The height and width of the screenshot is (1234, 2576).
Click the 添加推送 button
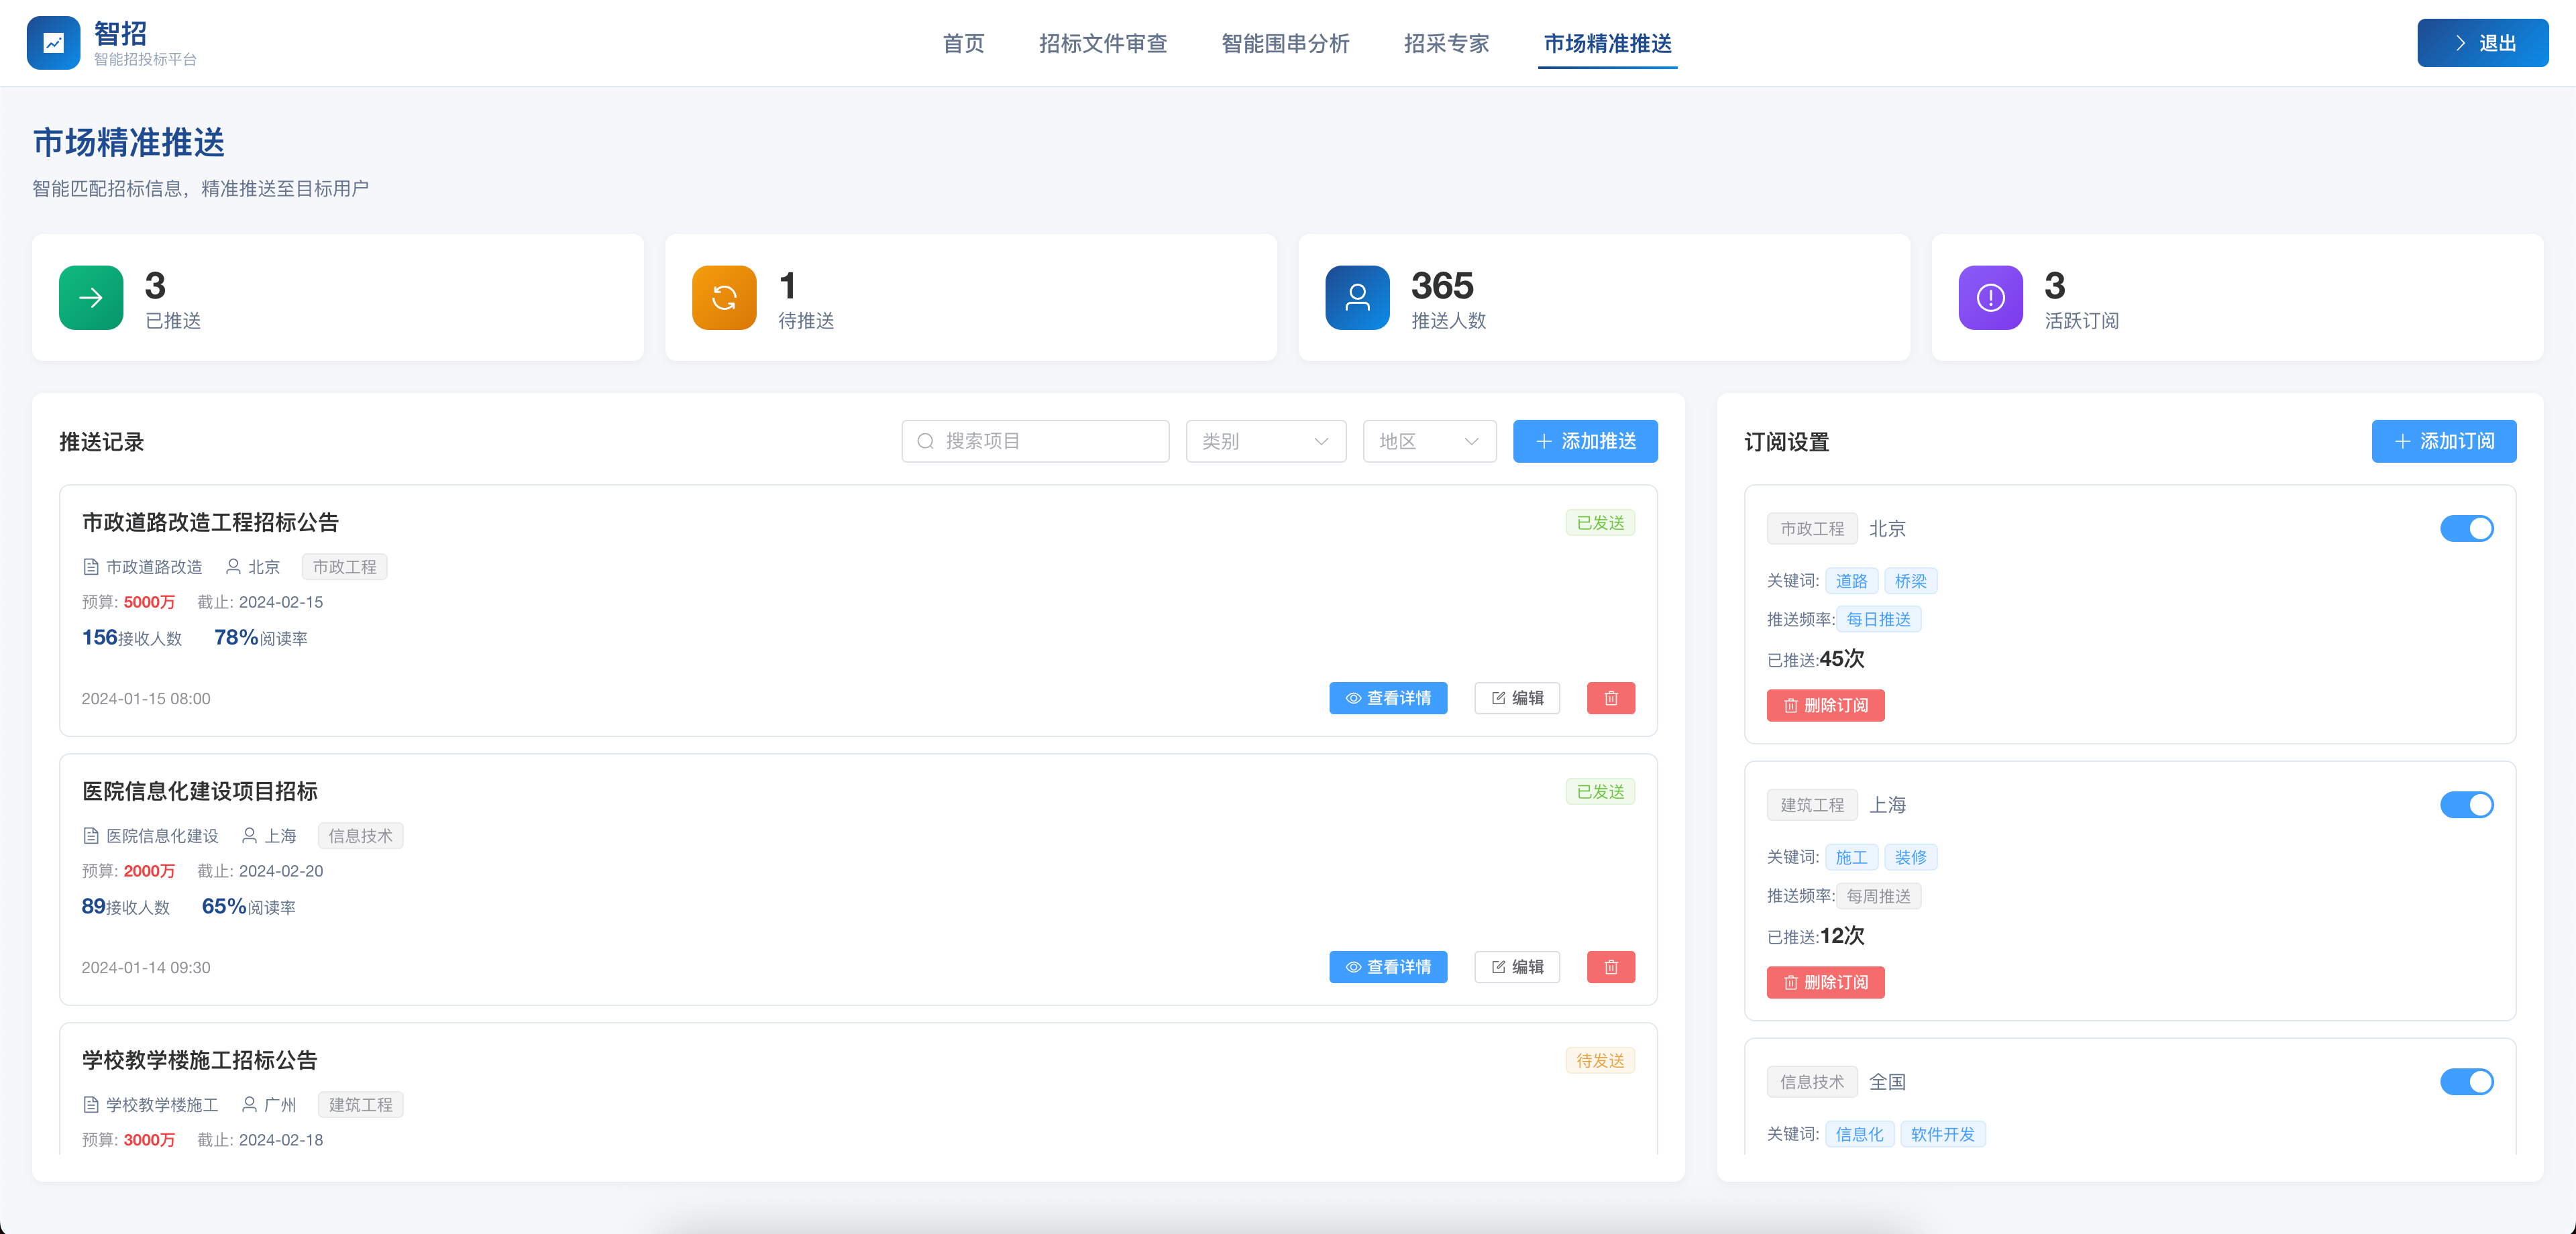(1585, 441)
